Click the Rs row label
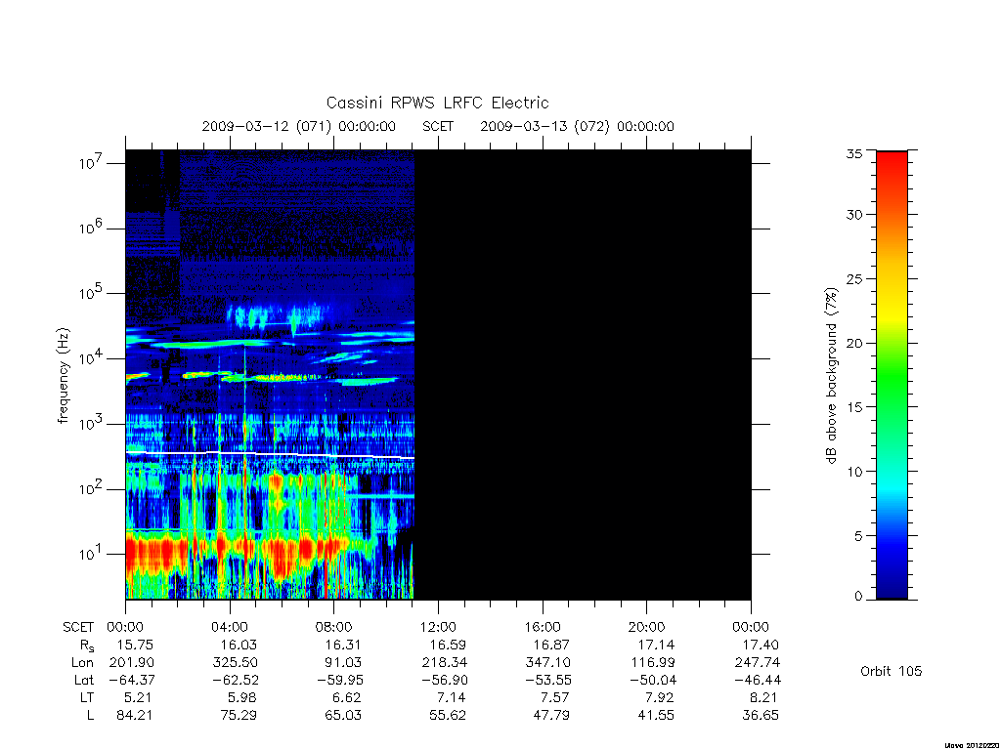 (87, 646)
